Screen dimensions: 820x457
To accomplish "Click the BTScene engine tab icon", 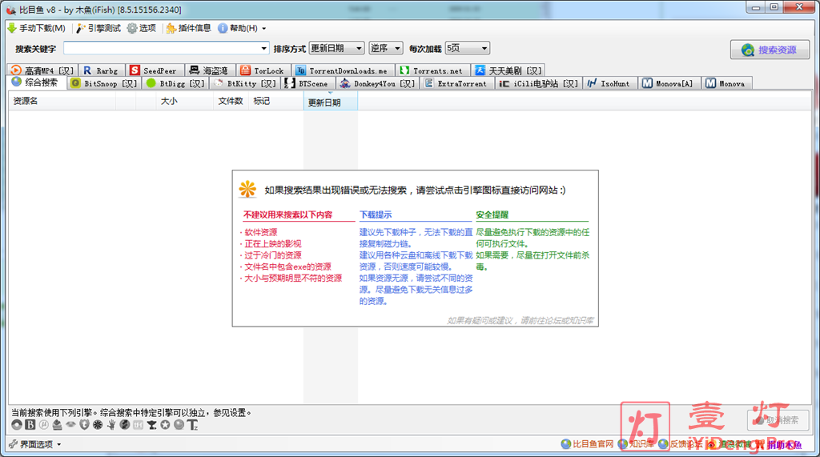I will [290, 83].
